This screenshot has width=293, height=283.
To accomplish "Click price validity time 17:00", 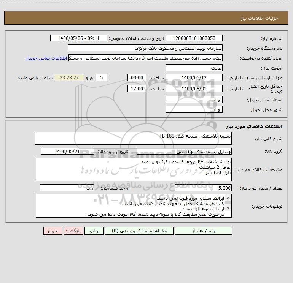I will [x=137, y=89].
